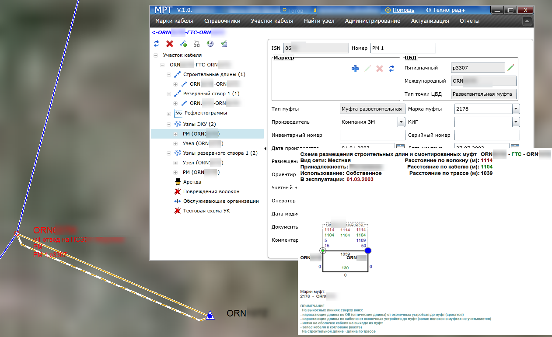Open the history clock icon in tree toolbar
Image resolution: width=552 pixels, height=337 pixels.
point(210,44)
